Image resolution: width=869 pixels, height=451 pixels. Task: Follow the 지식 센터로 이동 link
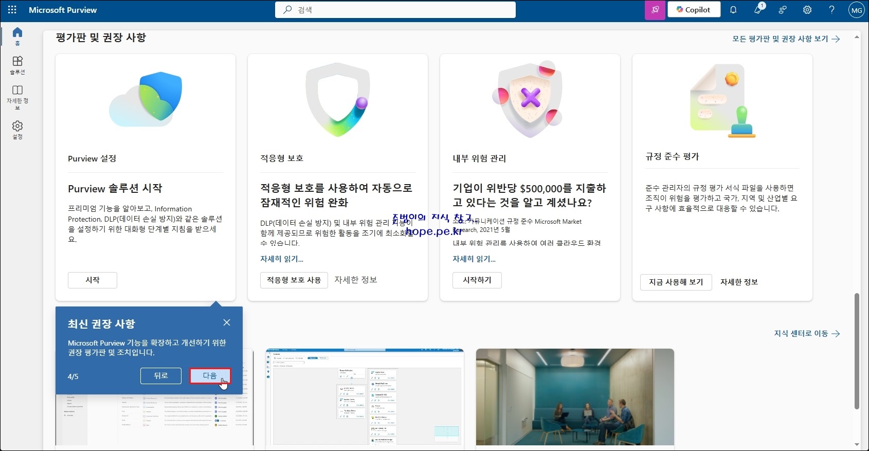click(807, 334)
